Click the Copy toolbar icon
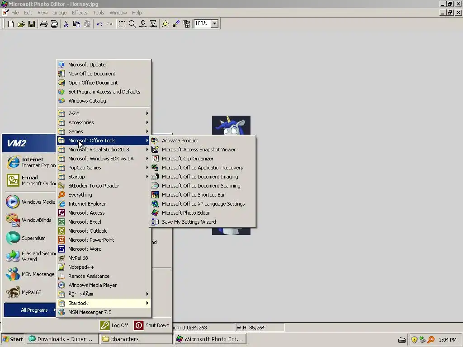 76,24
